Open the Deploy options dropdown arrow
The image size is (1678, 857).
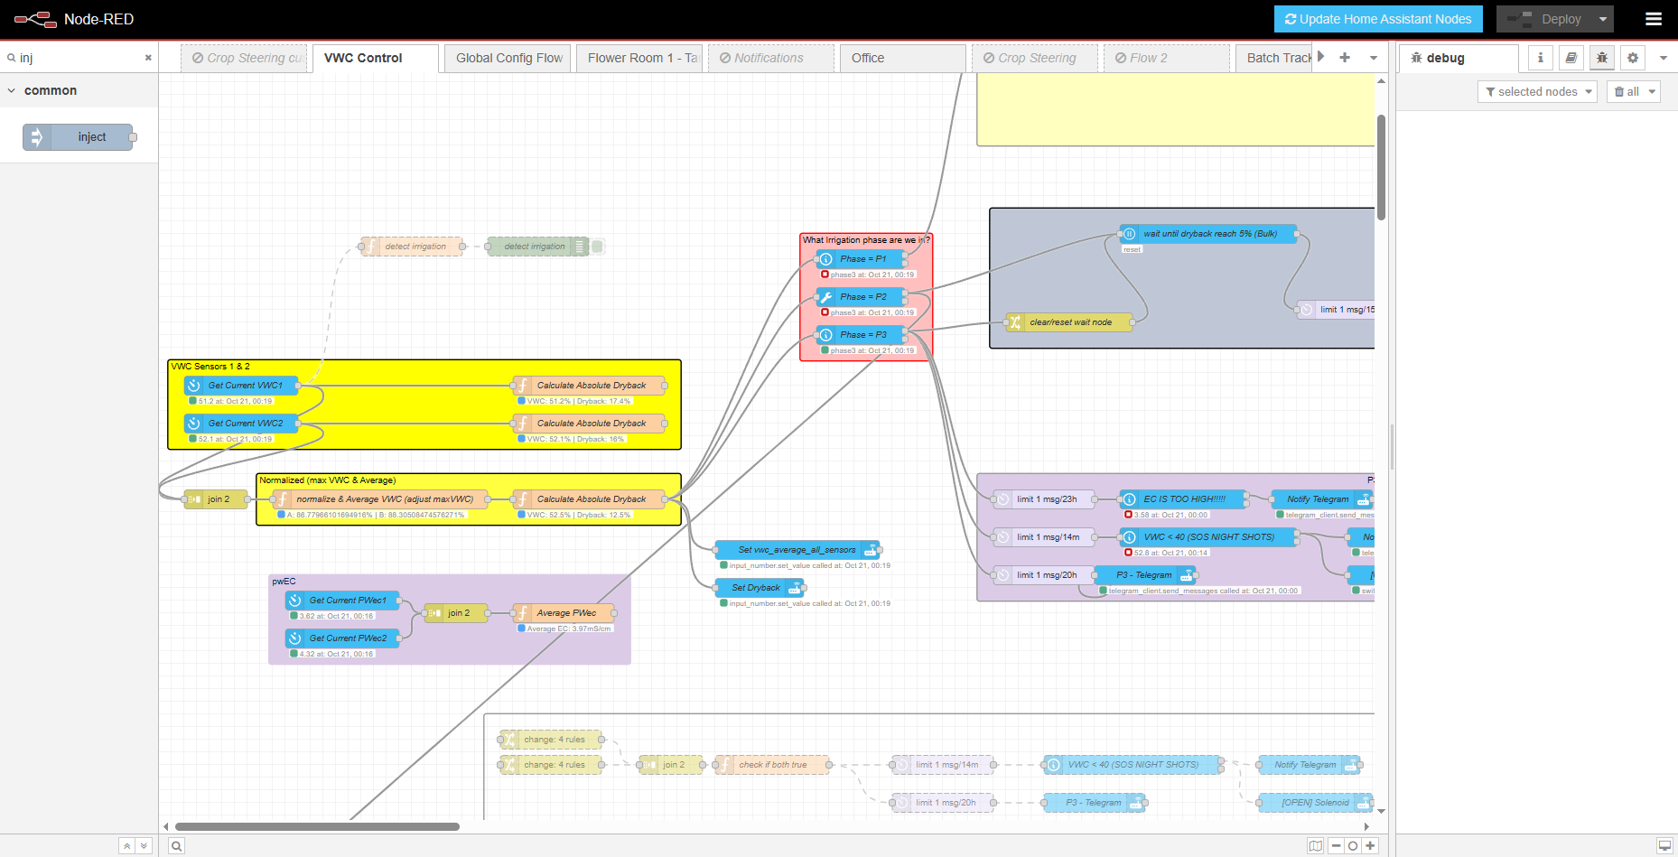click(1603, 19)
